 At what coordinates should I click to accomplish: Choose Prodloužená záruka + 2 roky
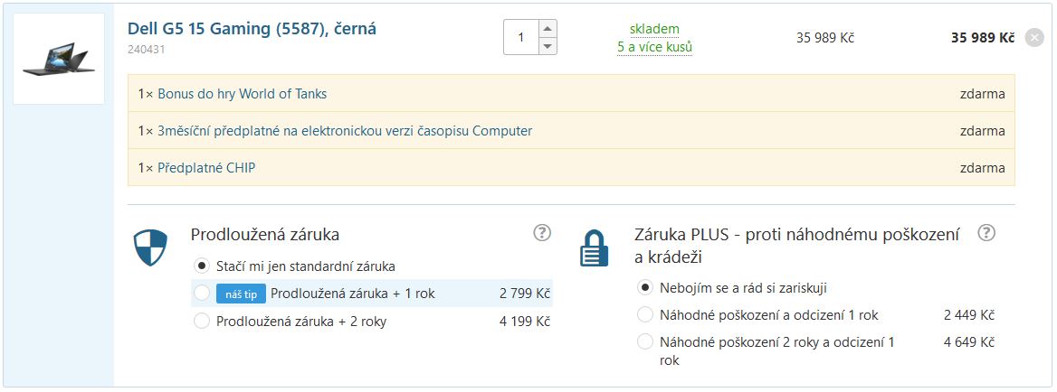202,321
